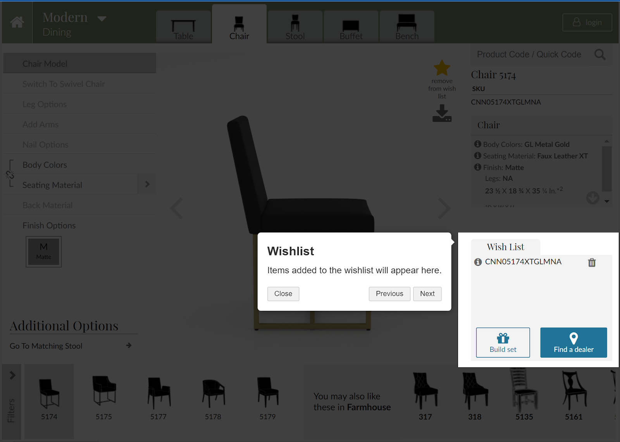Click the details scrollbar up arrow
620x442 pixels.
point(607,141)
